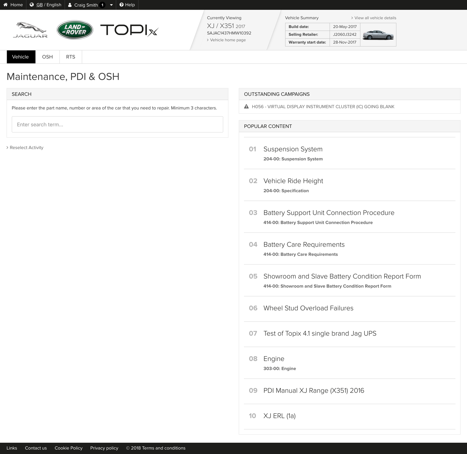The width and height of the screenshot is (467, 454).
Task: Click the Home house icon
Action: point(6,5)
